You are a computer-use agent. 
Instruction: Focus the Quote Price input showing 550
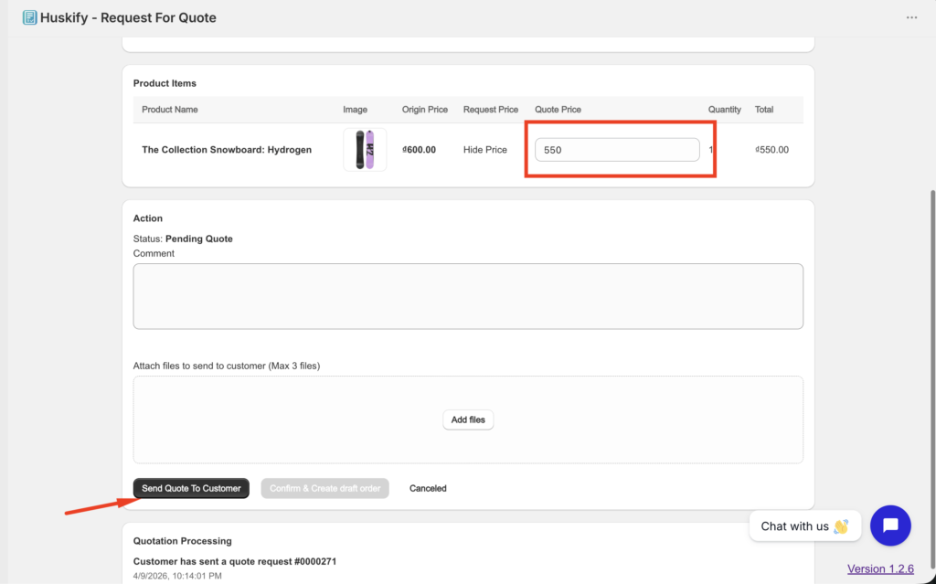617,150
